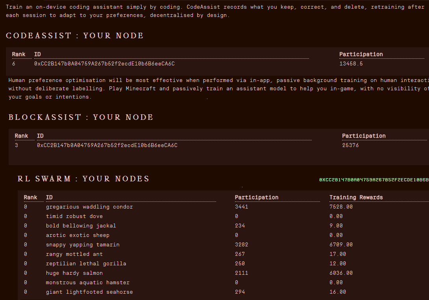Click the Participation header in CodeAssist table
Screen dimensions: 429x300
361,54
